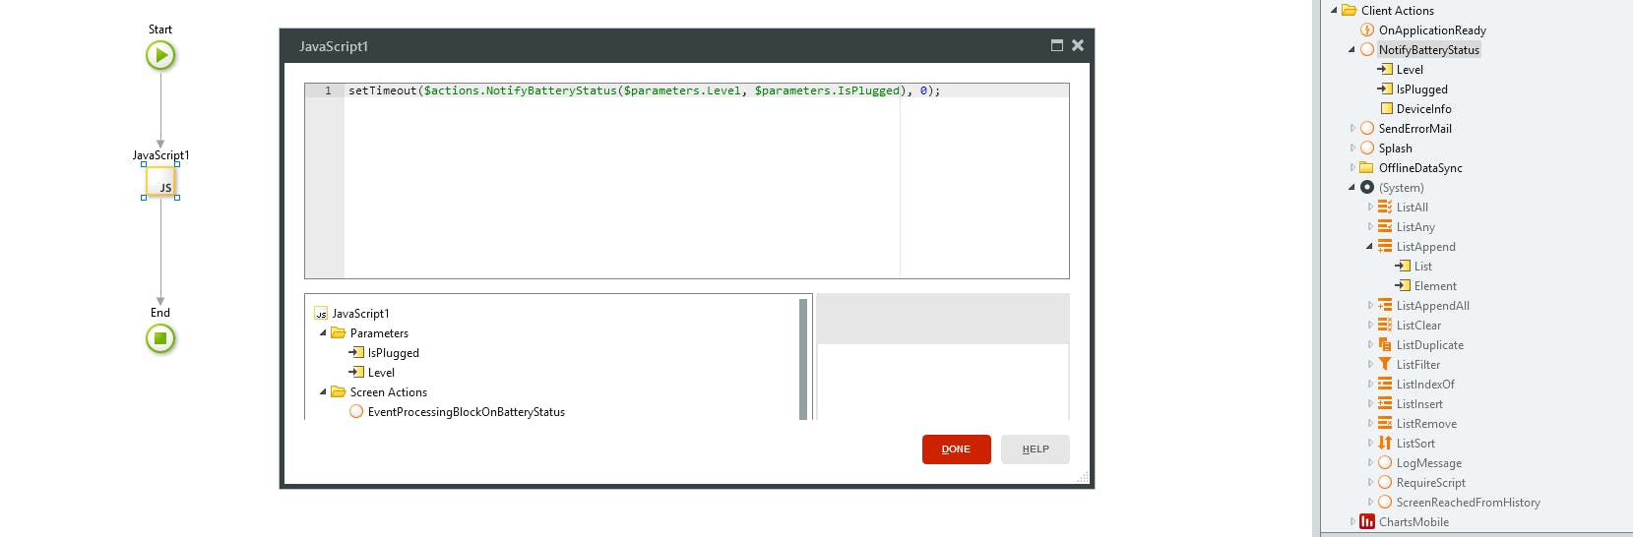Click the ListSort arrows icon
The width and height of the screenshot is (1633, 537).
click(1385, 444)
